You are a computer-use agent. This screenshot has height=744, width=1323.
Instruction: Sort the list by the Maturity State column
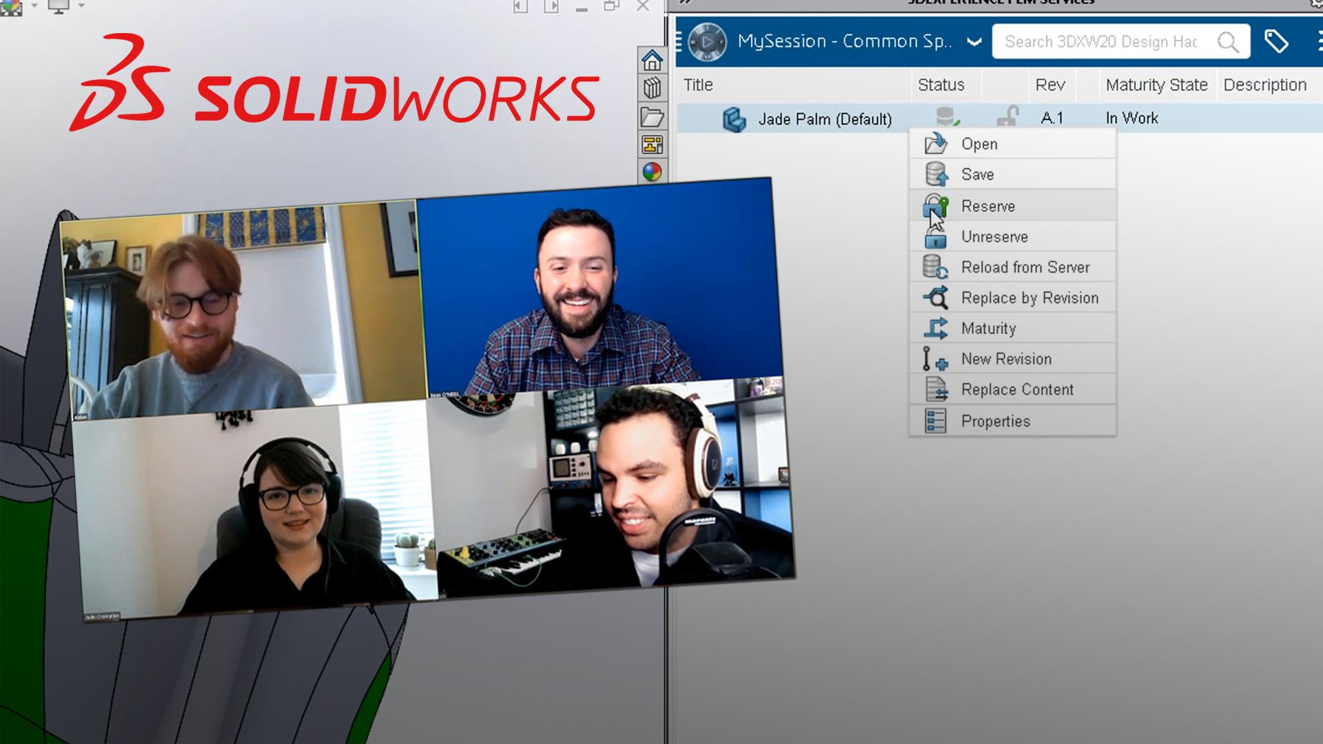coord(1156,85)
